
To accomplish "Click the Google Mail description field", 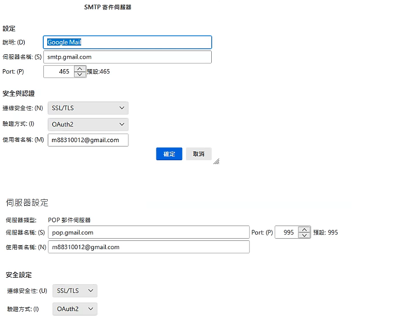I will [127, 42].
